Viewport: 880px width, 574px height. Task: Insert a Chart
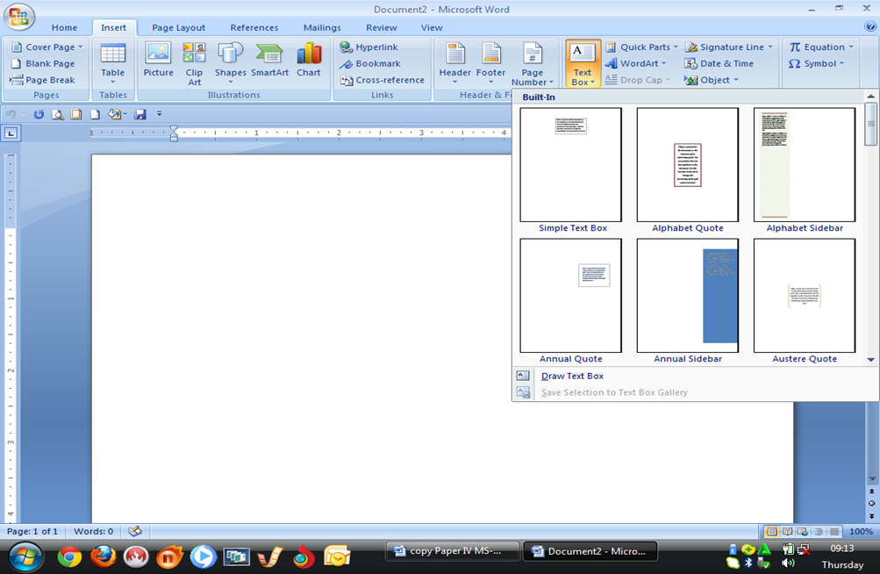(309, 60)
